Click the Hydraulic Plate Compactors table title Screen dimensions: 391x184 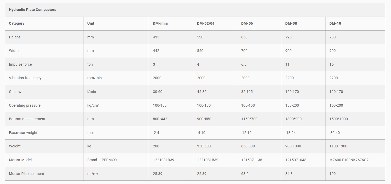32,10
